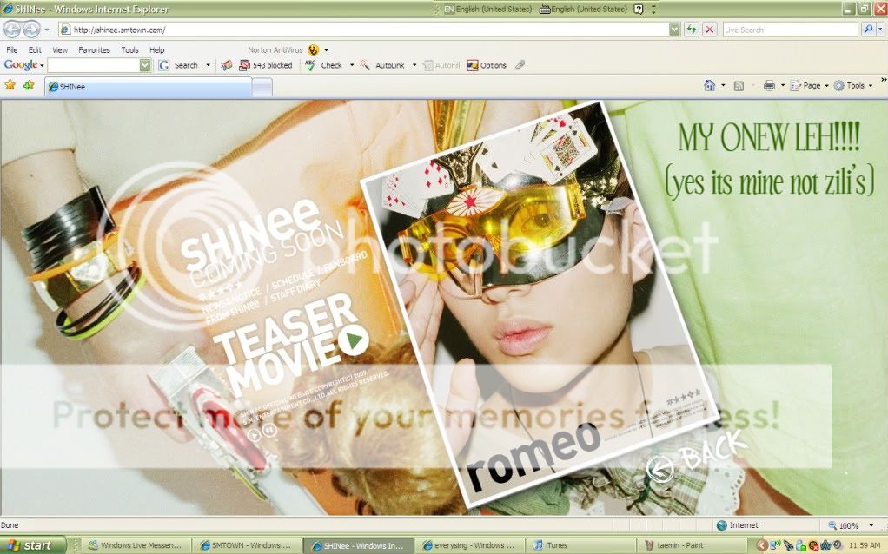Image resolution: width=888 pixels, height=554 pixels.
Task: Click the New Tab button
Action: point(262,87)
